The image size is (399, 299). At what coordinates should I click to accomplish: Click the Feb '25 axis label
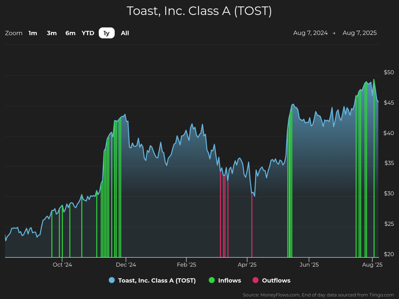pyautogui.click(x=186, y=265)
